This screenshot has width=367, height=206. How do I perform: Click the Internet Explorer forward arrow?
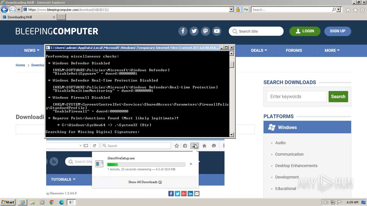pos(12,10)
